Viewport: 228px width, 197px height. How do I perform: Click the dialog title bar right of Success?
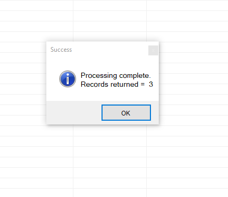pos(110,50)
